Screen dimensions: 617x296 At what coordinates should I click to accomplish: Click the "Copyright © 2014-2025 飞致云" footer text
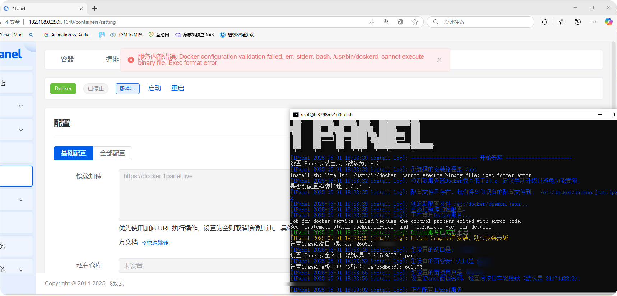click(84, 283)
